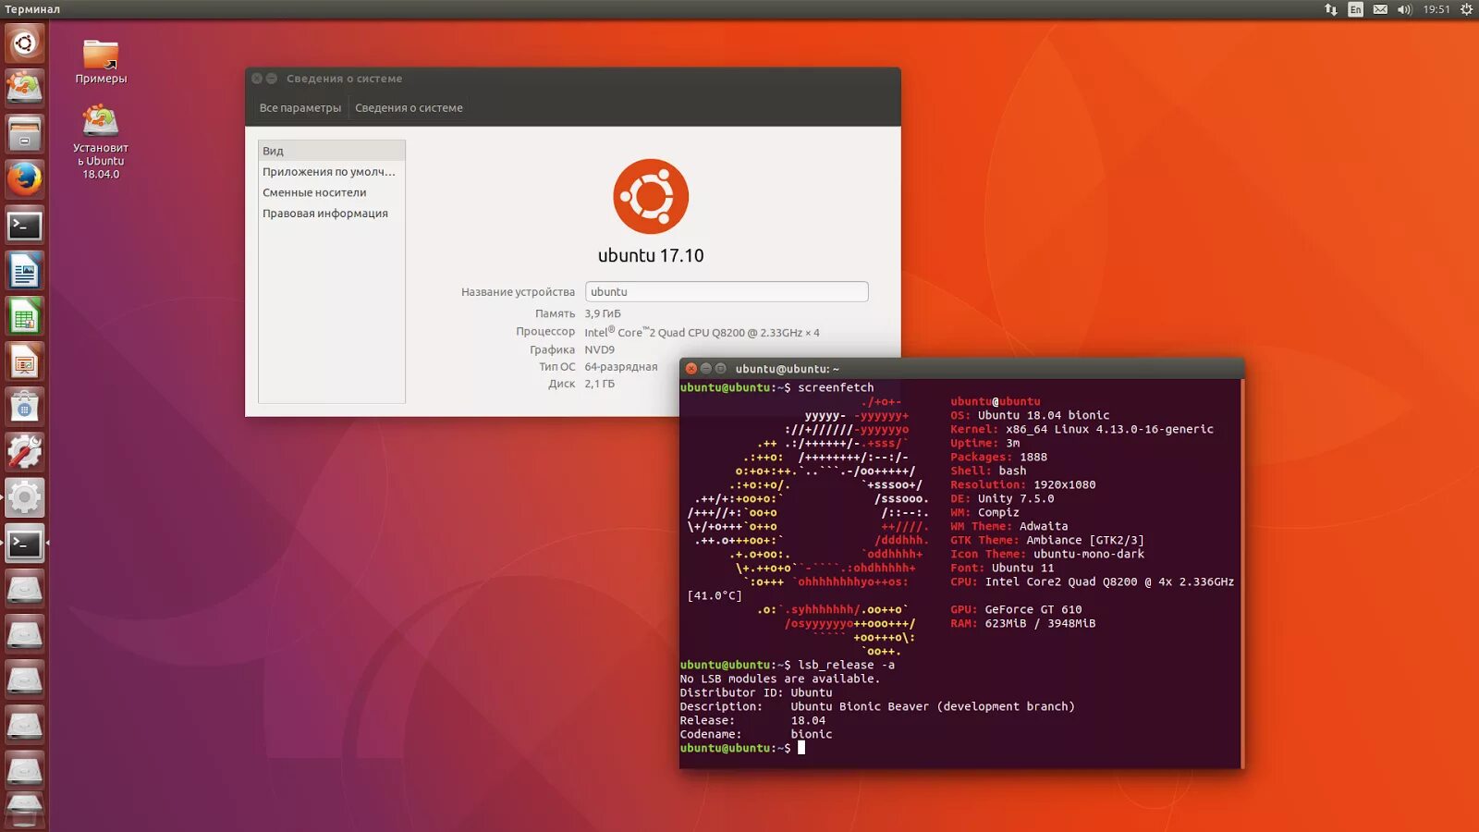Click the Процессор label in system details

pyautogui.click(x=545, y=332)
